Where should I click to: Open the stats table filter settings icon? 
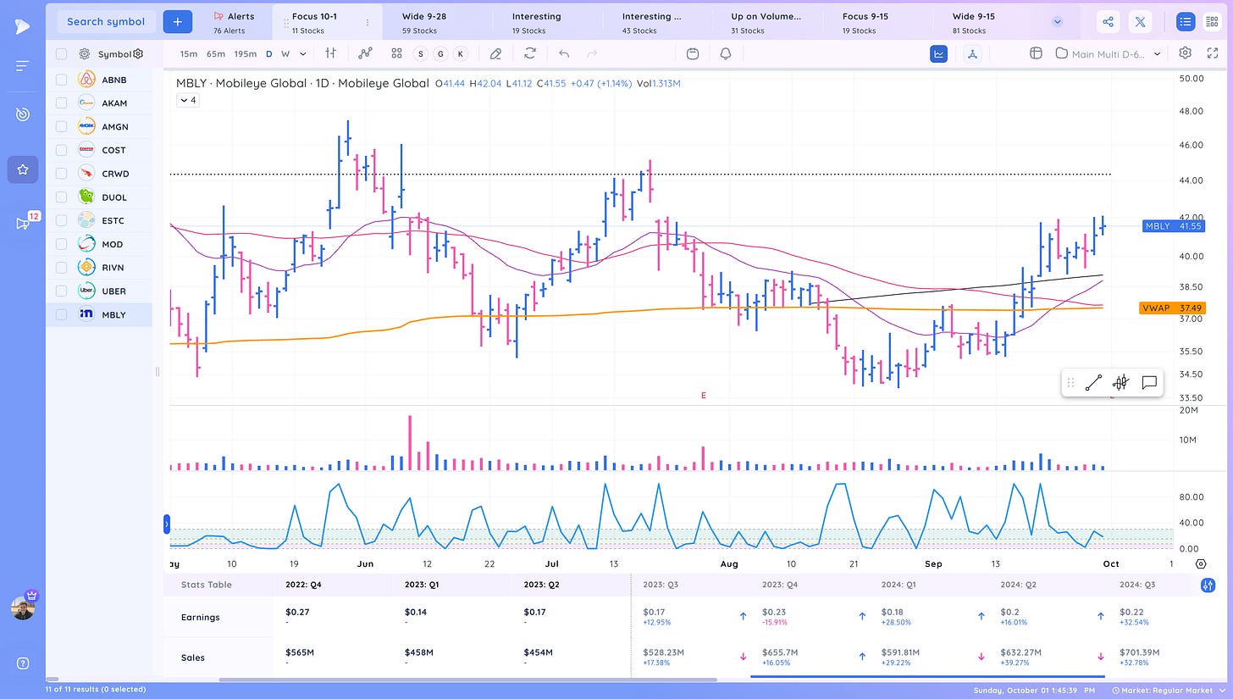1208,585
